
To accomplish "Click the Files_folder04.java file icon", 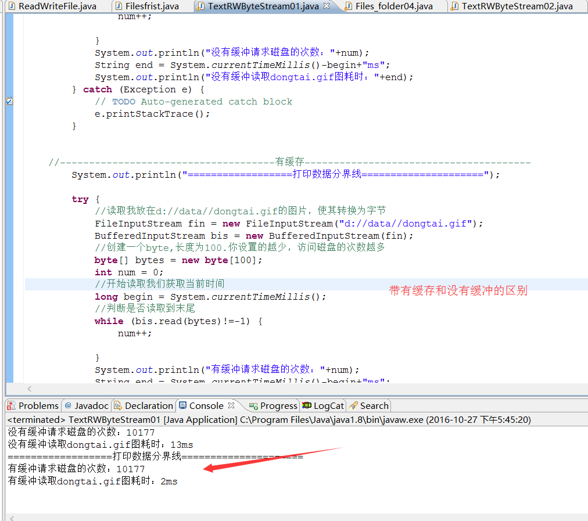I will 349,6.
